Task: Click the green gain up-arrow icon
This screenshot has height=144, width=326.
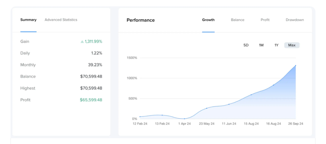Action: point(82,42)
